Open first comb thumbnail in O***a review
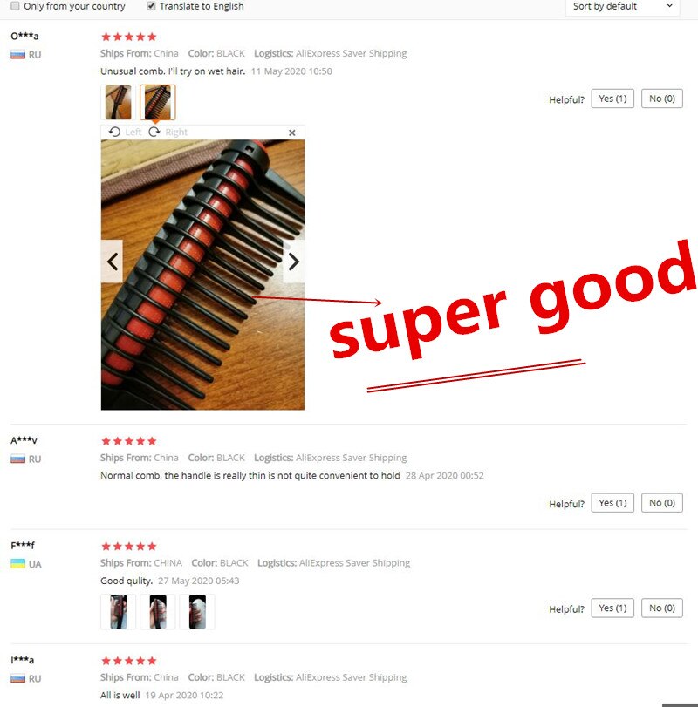Screen dimensions: 698x707 pyautogui.click(x=118, y=102)
